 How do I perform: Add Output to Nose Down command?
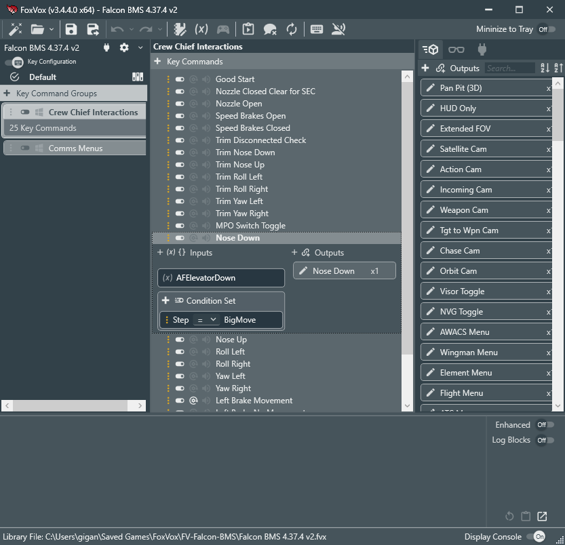click(x=294, y=252)
